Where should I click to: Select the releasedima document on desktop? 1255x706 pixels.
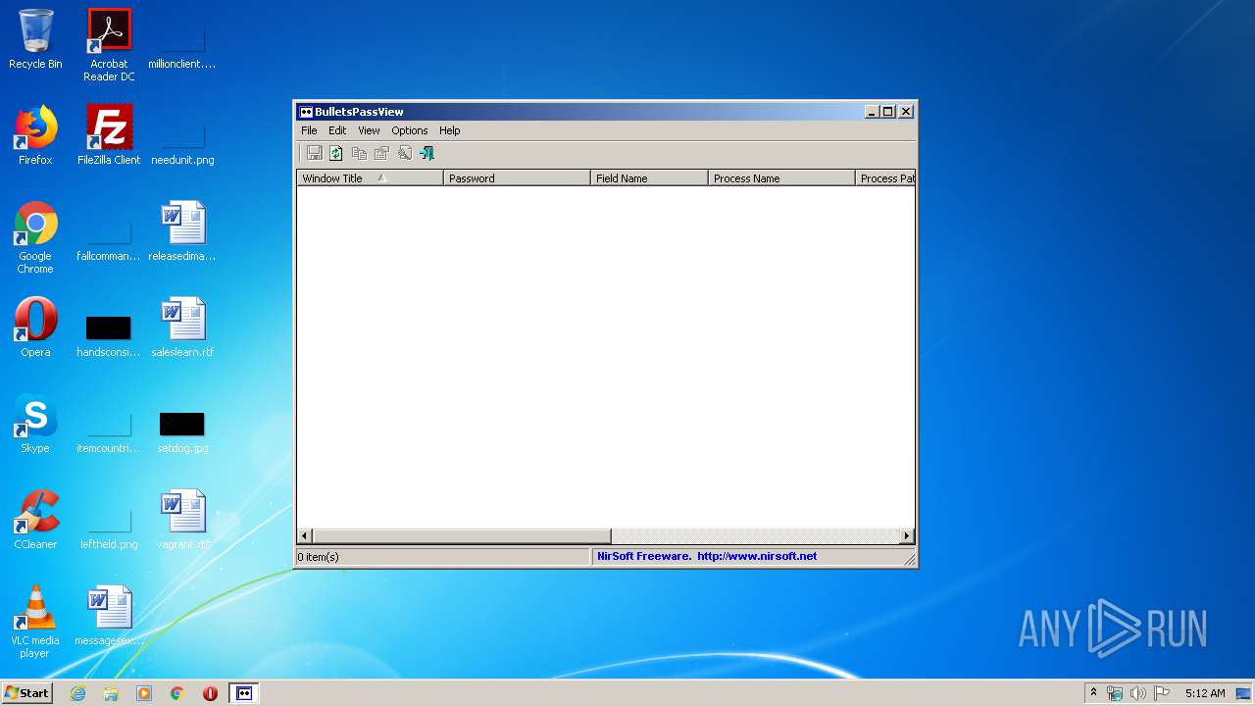182,231
